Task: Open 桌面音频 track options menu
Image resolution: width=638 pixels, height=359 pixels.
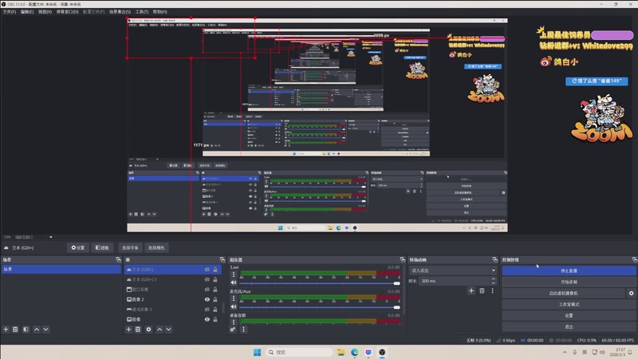Action: (x=234, y=322)
